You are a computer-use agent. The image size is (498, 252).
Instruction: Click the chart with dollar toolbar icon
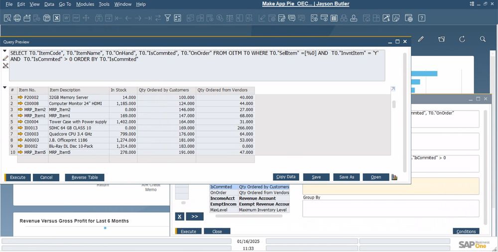coord(386,18)
